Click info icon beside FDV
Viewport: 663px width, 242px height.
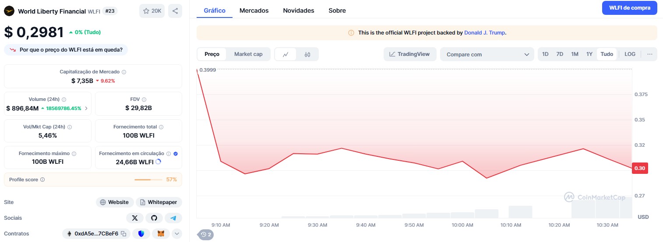144,100
